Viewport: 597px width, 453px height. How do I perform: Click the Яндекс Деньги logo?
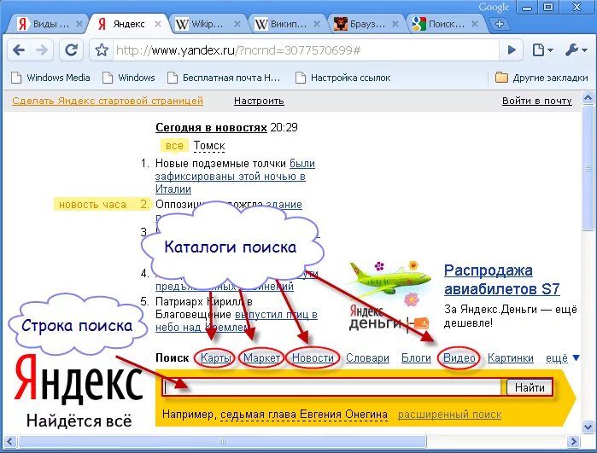(389, 319)
